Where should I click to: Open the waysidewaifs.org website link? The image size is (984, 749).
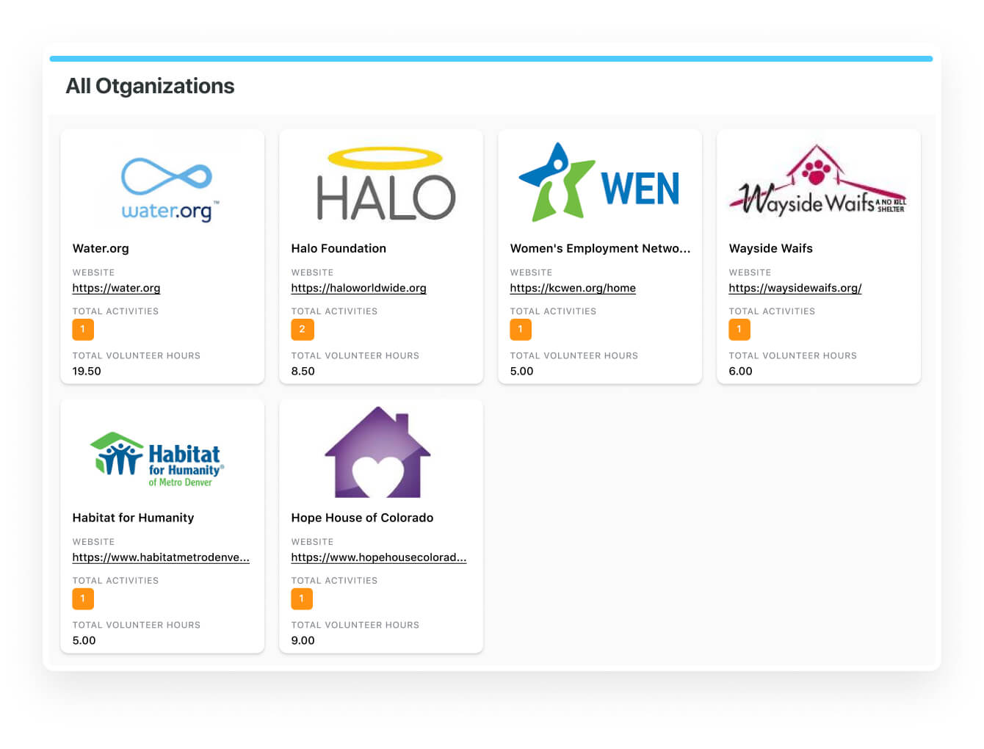click(795, 288)
